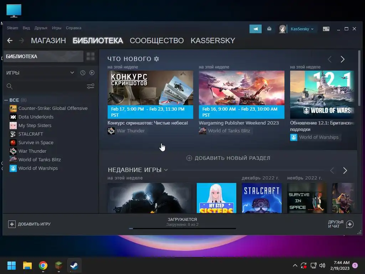Open the Kas5ersky account dropdown
Image resolution: width=365 pixels, height=274 pixels.
click(302, 29)
